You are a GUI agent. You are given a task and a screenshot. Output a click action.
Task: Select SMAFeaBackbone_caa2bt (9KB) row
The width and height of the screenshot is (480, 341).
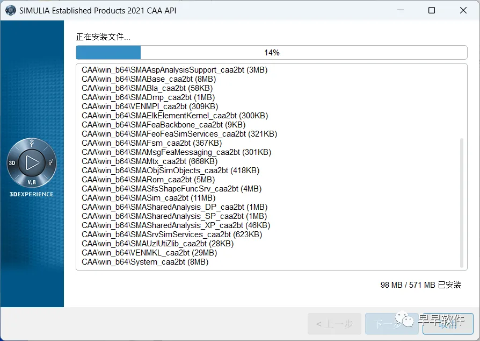coord(163,125)
